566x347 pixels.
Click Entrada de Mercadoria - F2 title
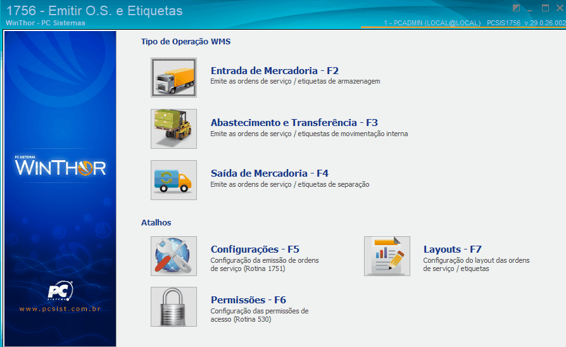coord(275,71)
